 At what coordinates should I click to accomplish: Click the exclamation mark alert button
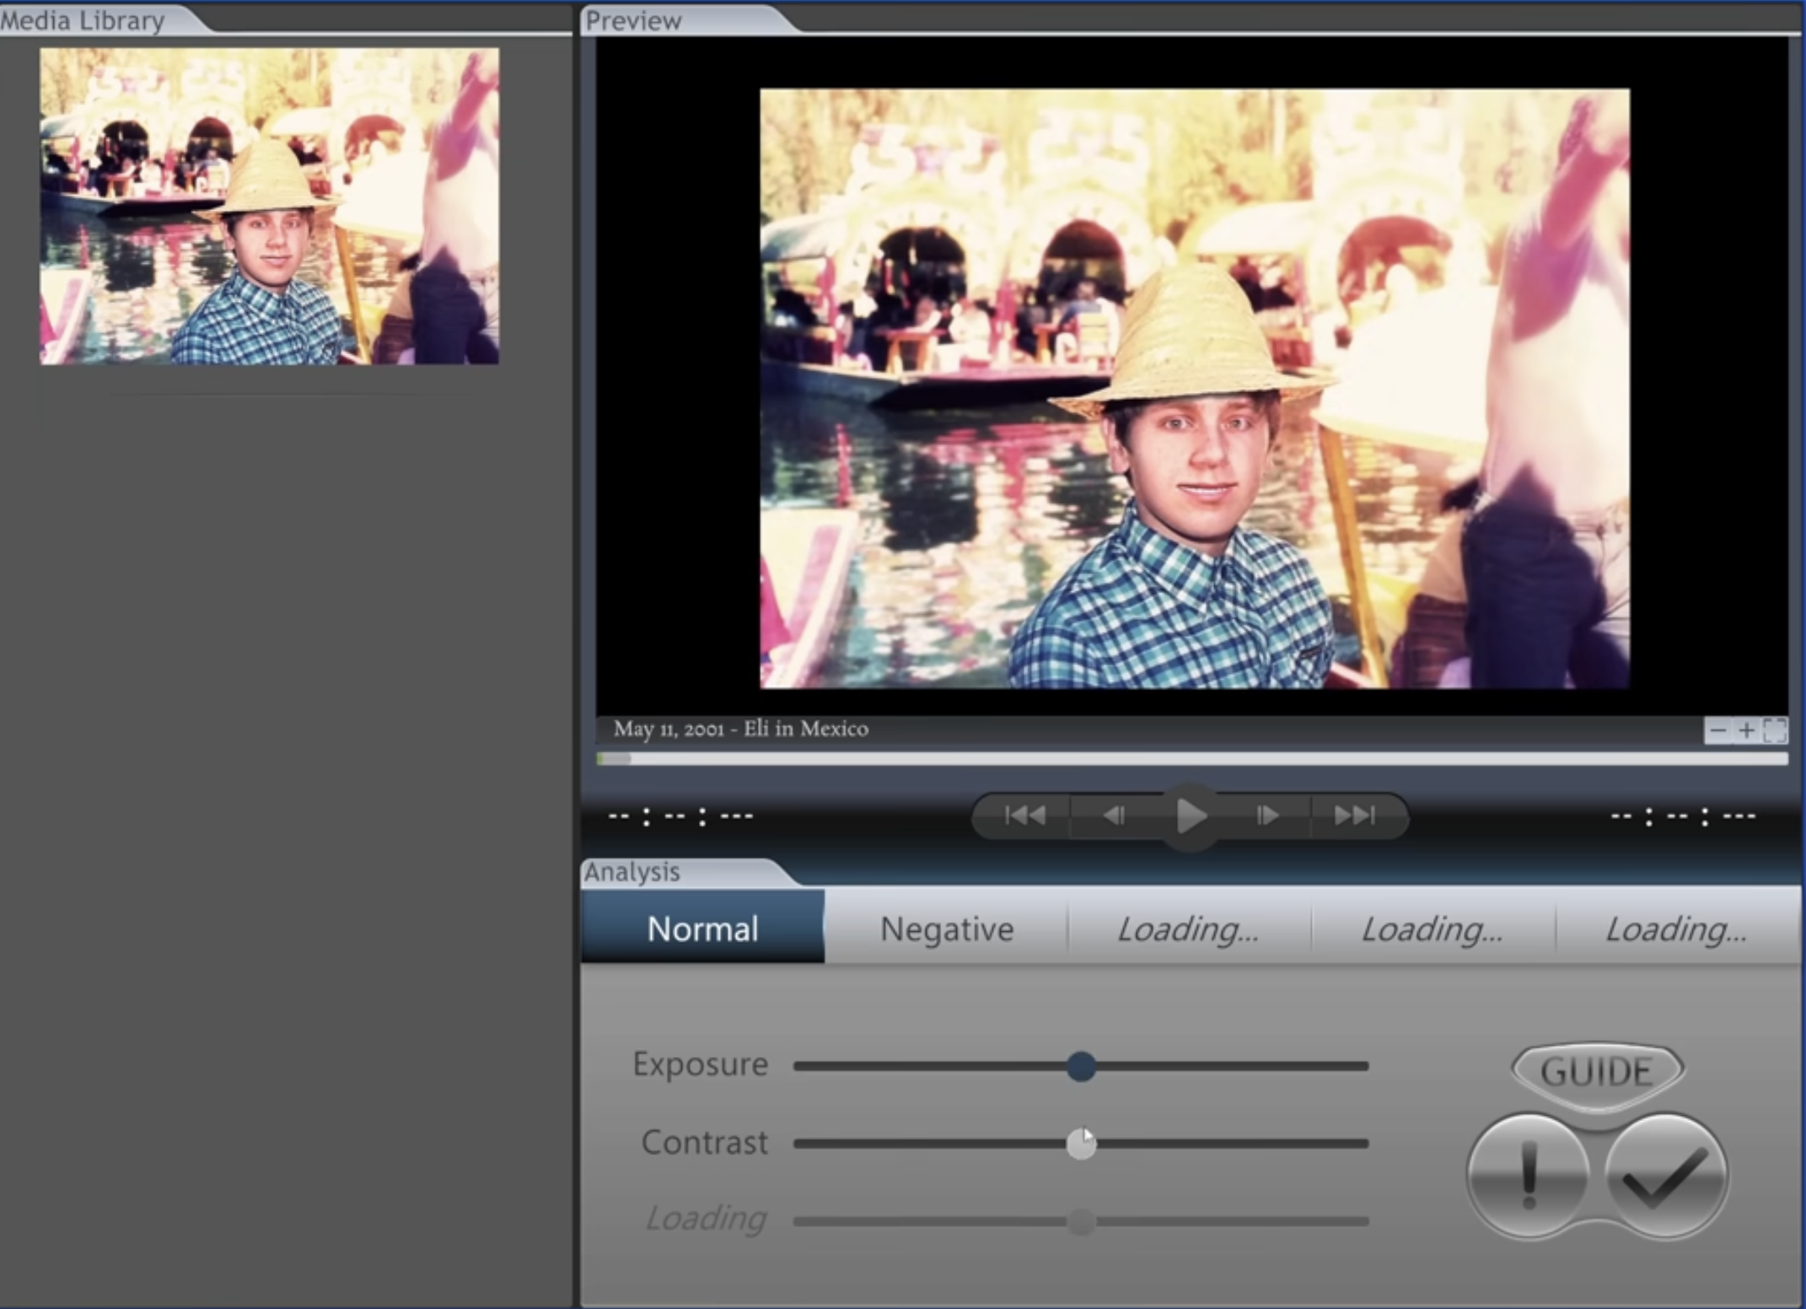click(1529, 1176)
